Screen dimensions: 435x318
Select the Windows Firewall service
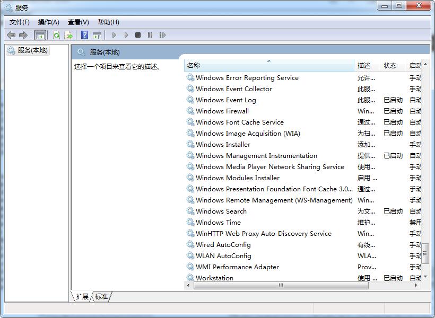(222, 111)
